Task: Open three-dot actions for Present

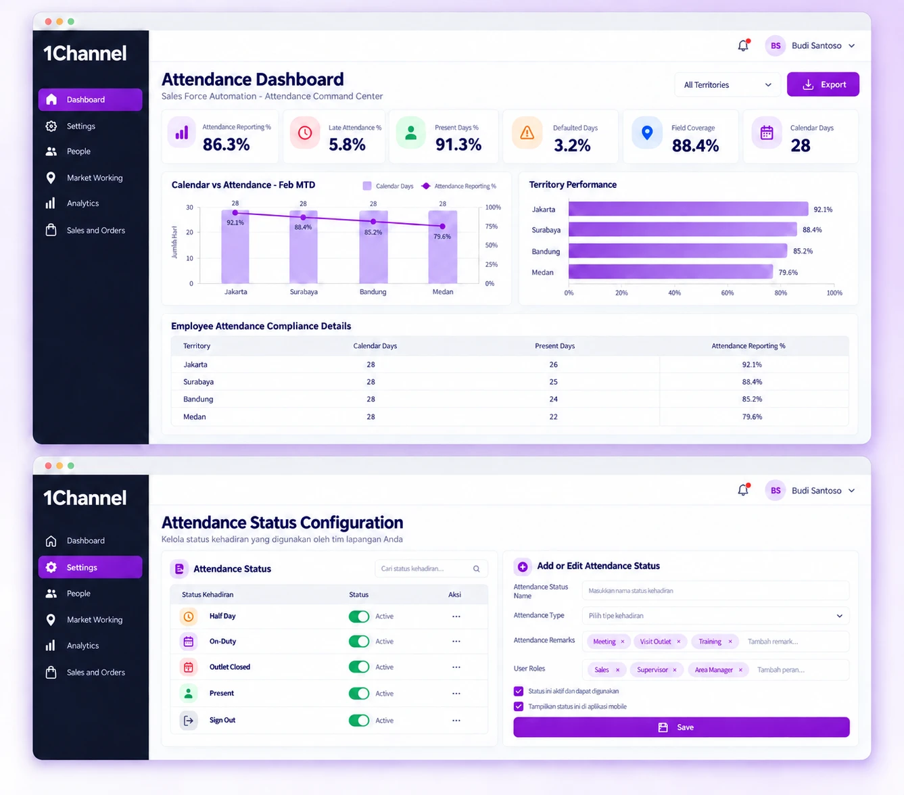Action: 456,694
